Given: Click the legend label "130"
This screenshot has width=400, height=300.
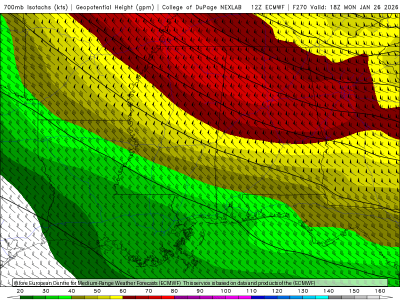Looking at the screenshot, I should pyautogui.click(x=303, y=291).
